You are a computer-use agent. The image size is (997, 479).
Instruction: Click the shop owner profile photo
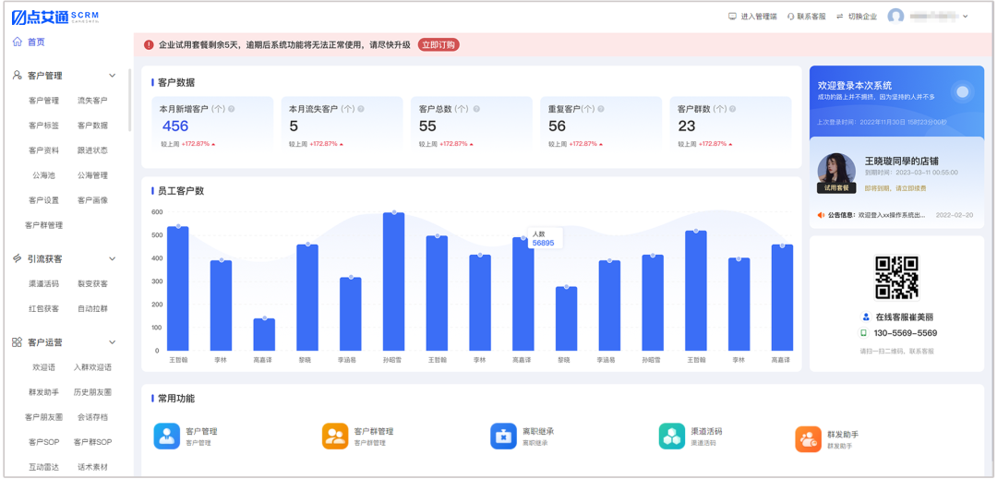(x=836, y=171)
